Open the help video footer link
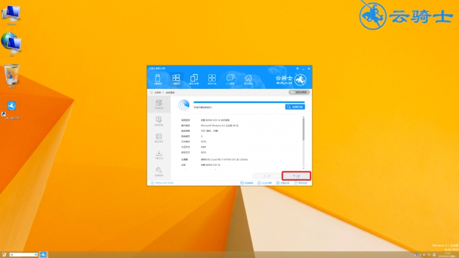The width and height of the screenshot is (459, 258). coord(301,183)
